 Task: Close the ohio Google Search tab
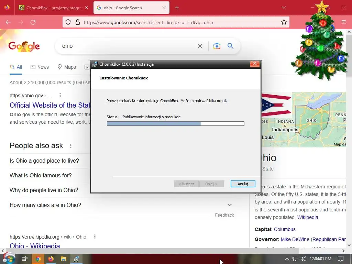click(x=164, y=8)
